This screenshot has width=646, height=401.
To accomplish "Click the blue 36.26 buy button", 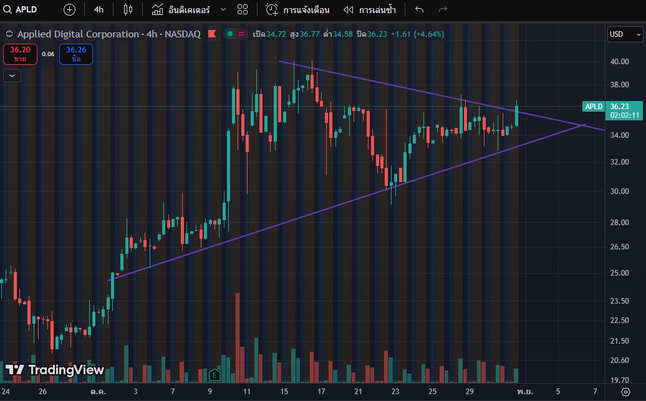I will tap(76, 54).
